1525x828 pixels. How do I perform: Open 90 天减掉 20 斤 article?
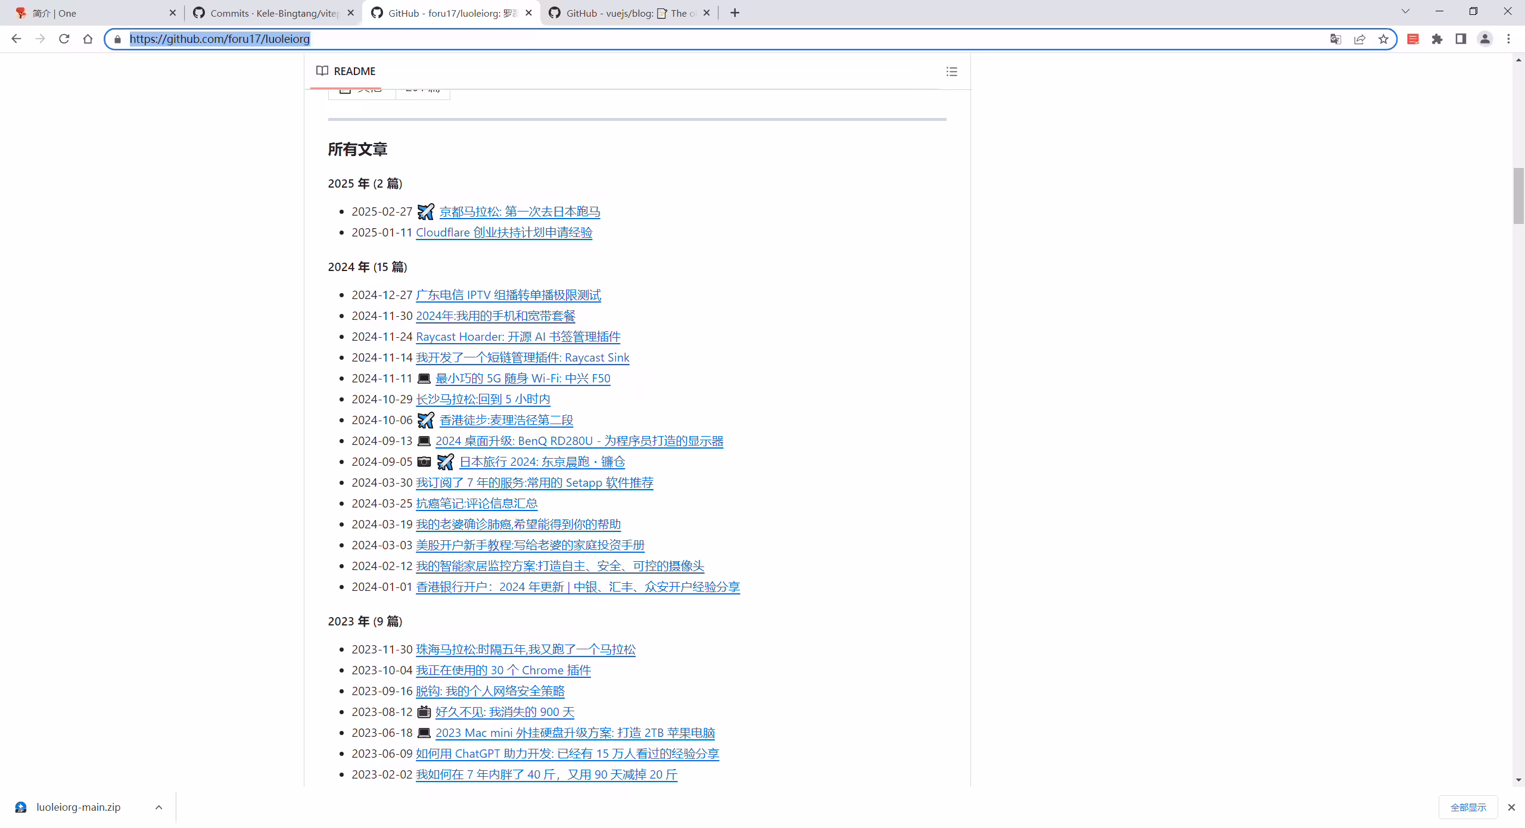pyautogui.click(x=547, y=774)
